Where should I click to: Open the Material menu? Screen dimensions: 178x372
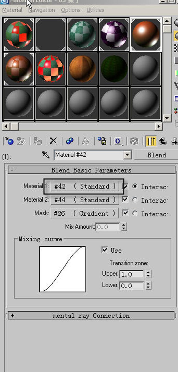[12, 10]
